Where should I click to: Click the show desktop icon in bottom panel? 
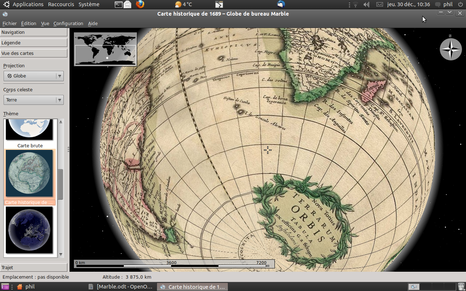[5, 287]
